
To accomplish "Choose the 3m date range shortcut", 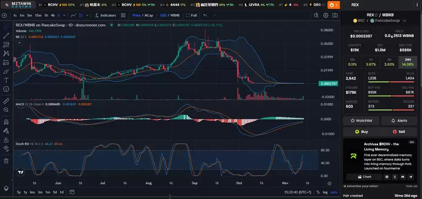I will click(40, 192).
